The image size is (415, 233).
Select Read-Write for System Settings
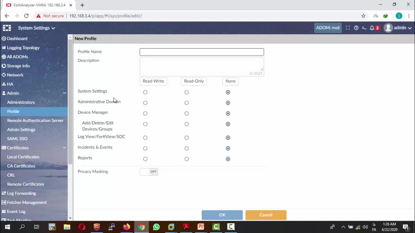tap(145, 92)
